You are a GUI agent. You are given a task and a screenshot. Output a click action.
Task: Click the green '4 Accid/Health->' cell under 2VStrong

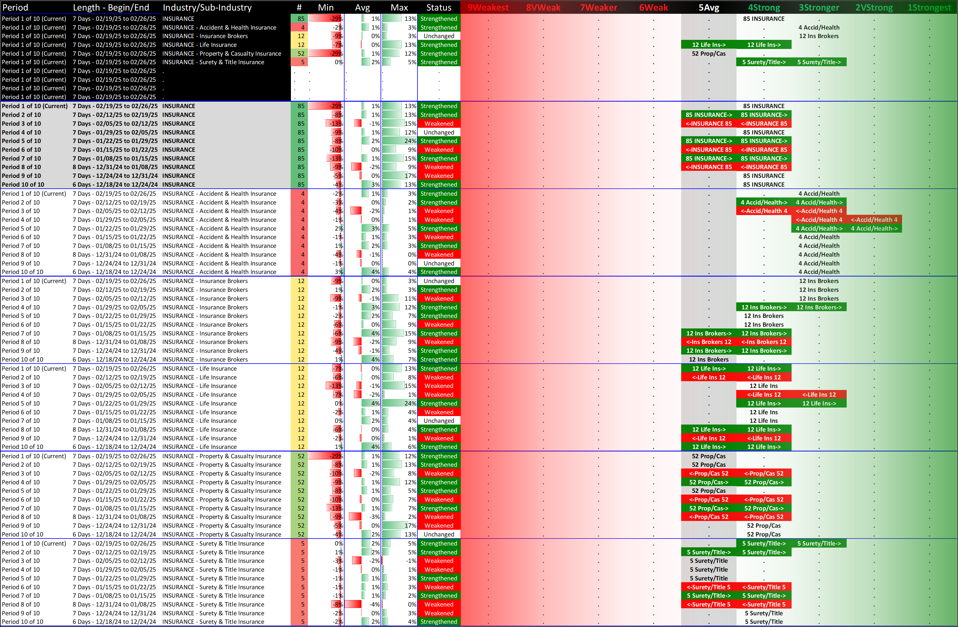[874, 229]
